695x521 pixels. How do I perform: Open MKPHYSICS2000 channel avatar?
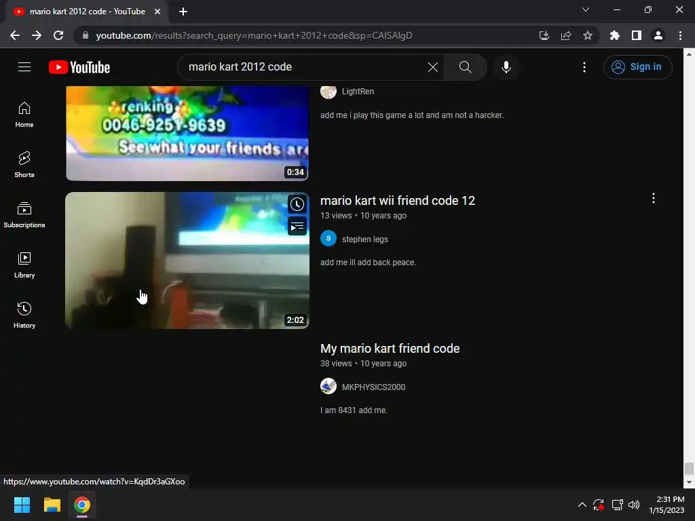[x=328, y=386]
